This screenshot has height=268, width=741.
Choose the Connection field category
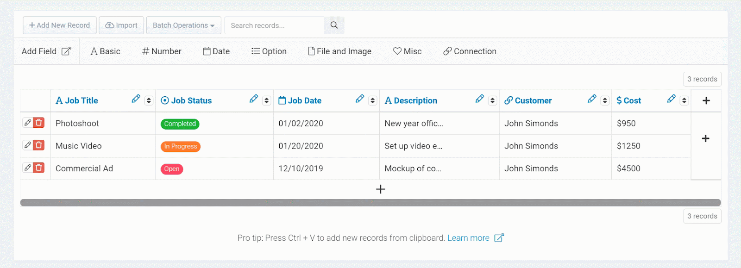coord(470,51)
